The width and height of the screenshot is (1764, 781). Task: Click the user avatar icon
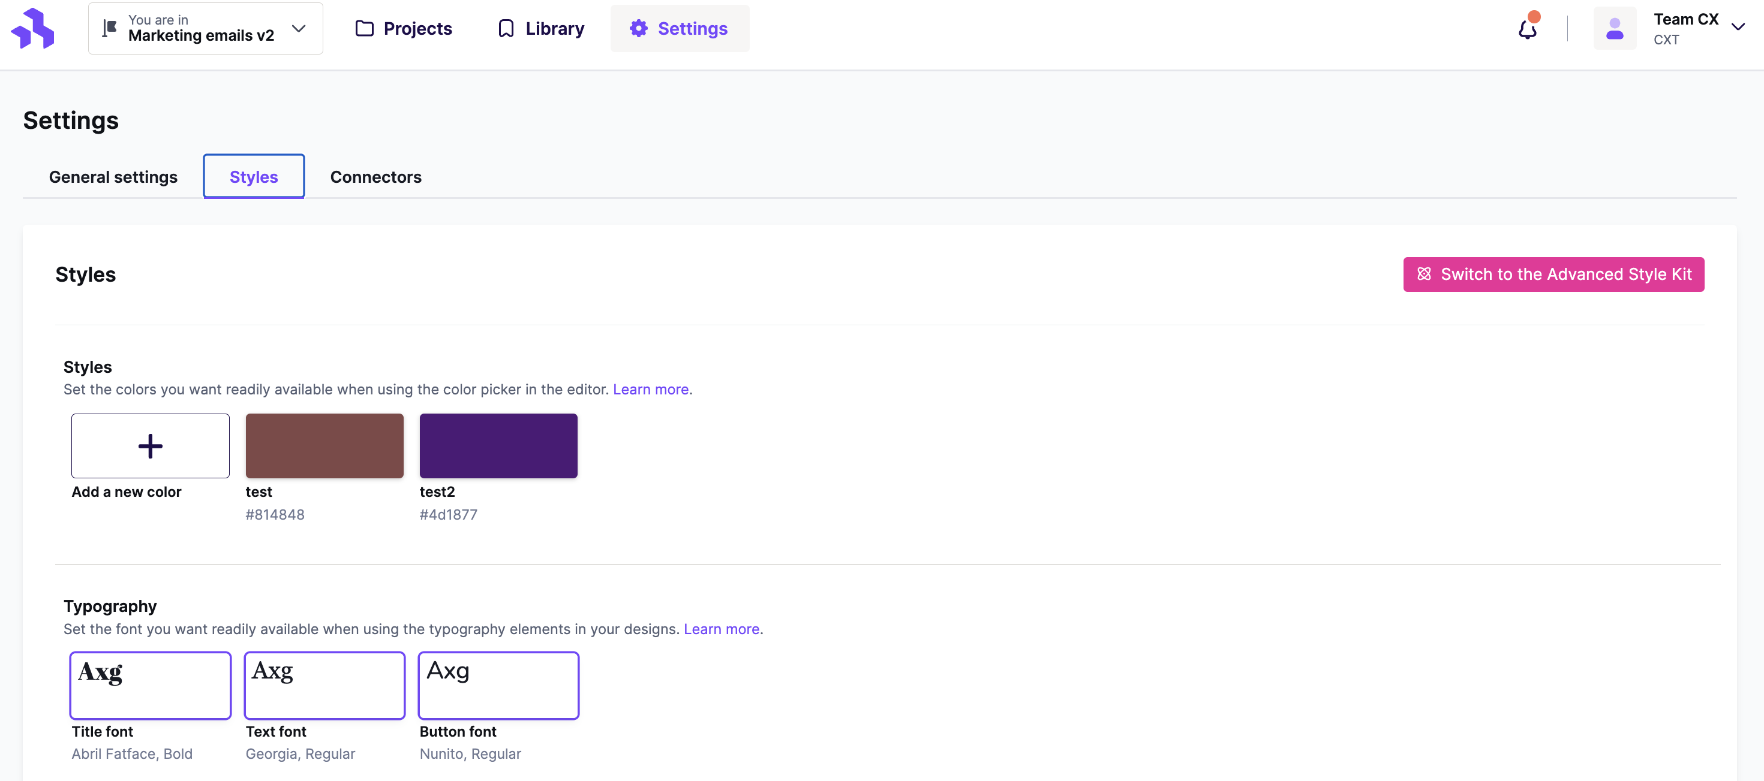click(x=1615, y=28)
